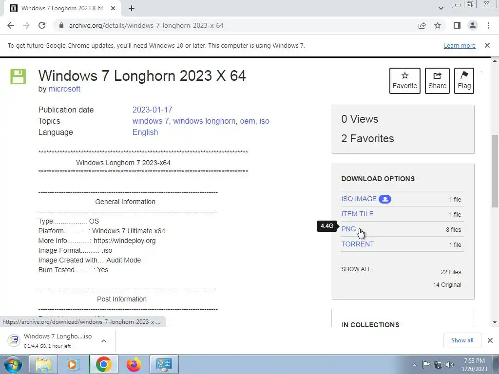499x374 pixels.
Task: Reload the archive.org page
Action: (42, 25)
